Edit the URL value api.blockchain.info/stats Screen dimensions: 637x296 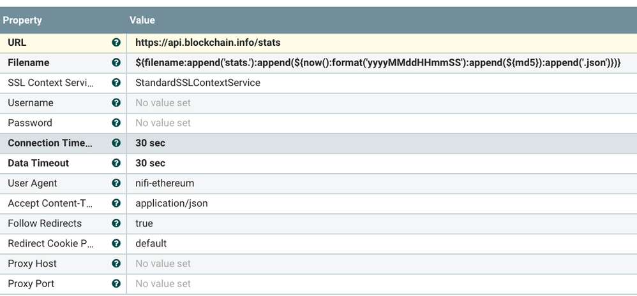pos(208,43)
